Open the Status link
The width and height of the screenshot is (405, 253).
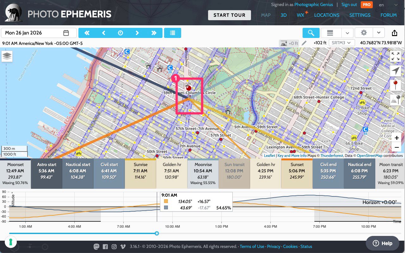[x=306, y=246]
